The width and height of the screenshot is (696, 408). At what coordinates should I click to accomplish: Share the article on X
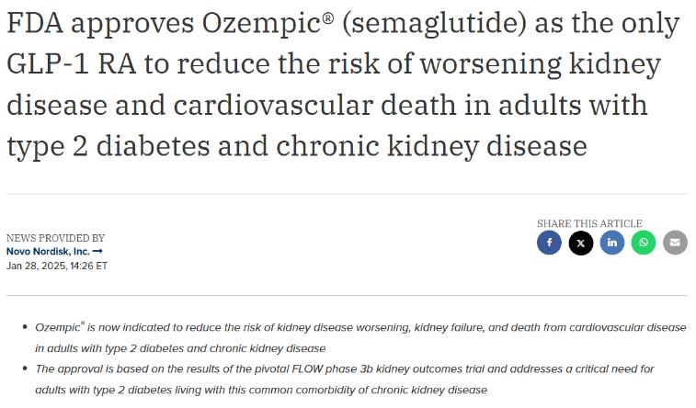tap(580, 243)
